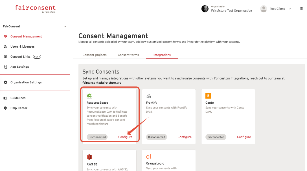Screen dimensions: 307x171
Task: Click the Users & Licenses people icon
Action: (5, 46)
